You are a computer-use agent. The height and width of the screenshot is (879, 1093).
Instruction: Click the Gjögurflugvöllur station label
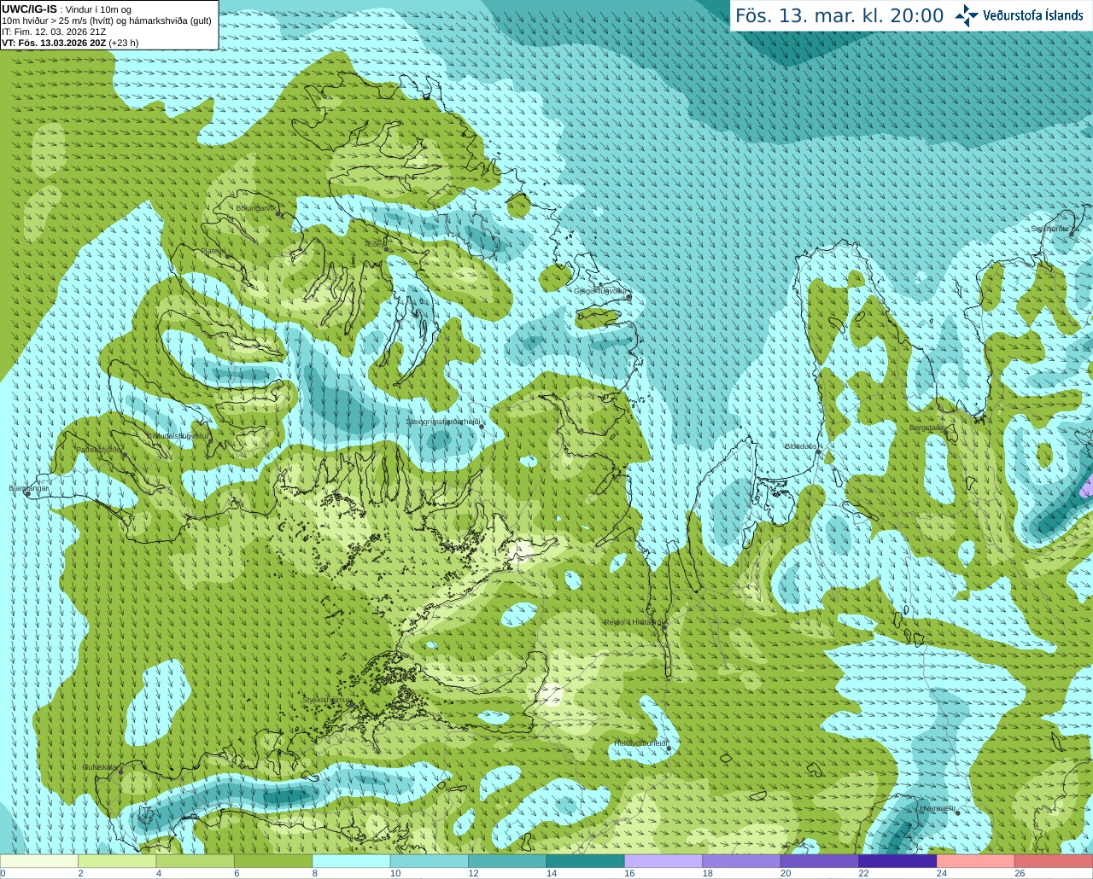click(x=600, y=291)
